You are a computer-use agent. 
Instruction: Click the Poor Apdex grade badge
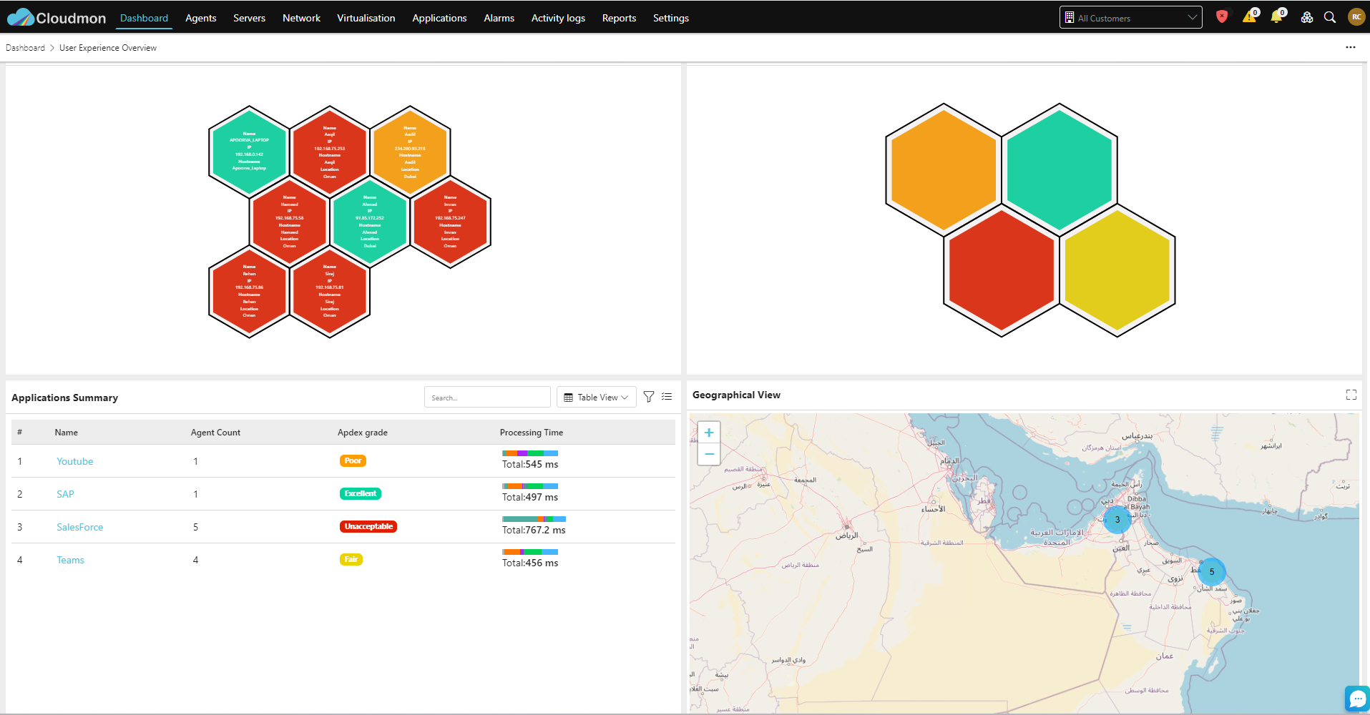coord(353,461)
